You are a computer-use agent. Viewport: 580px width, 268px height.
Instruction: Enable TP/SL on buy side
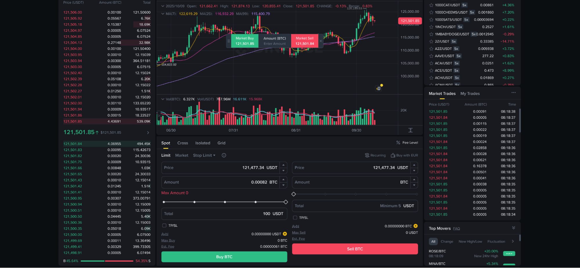[x=164, y=225]
